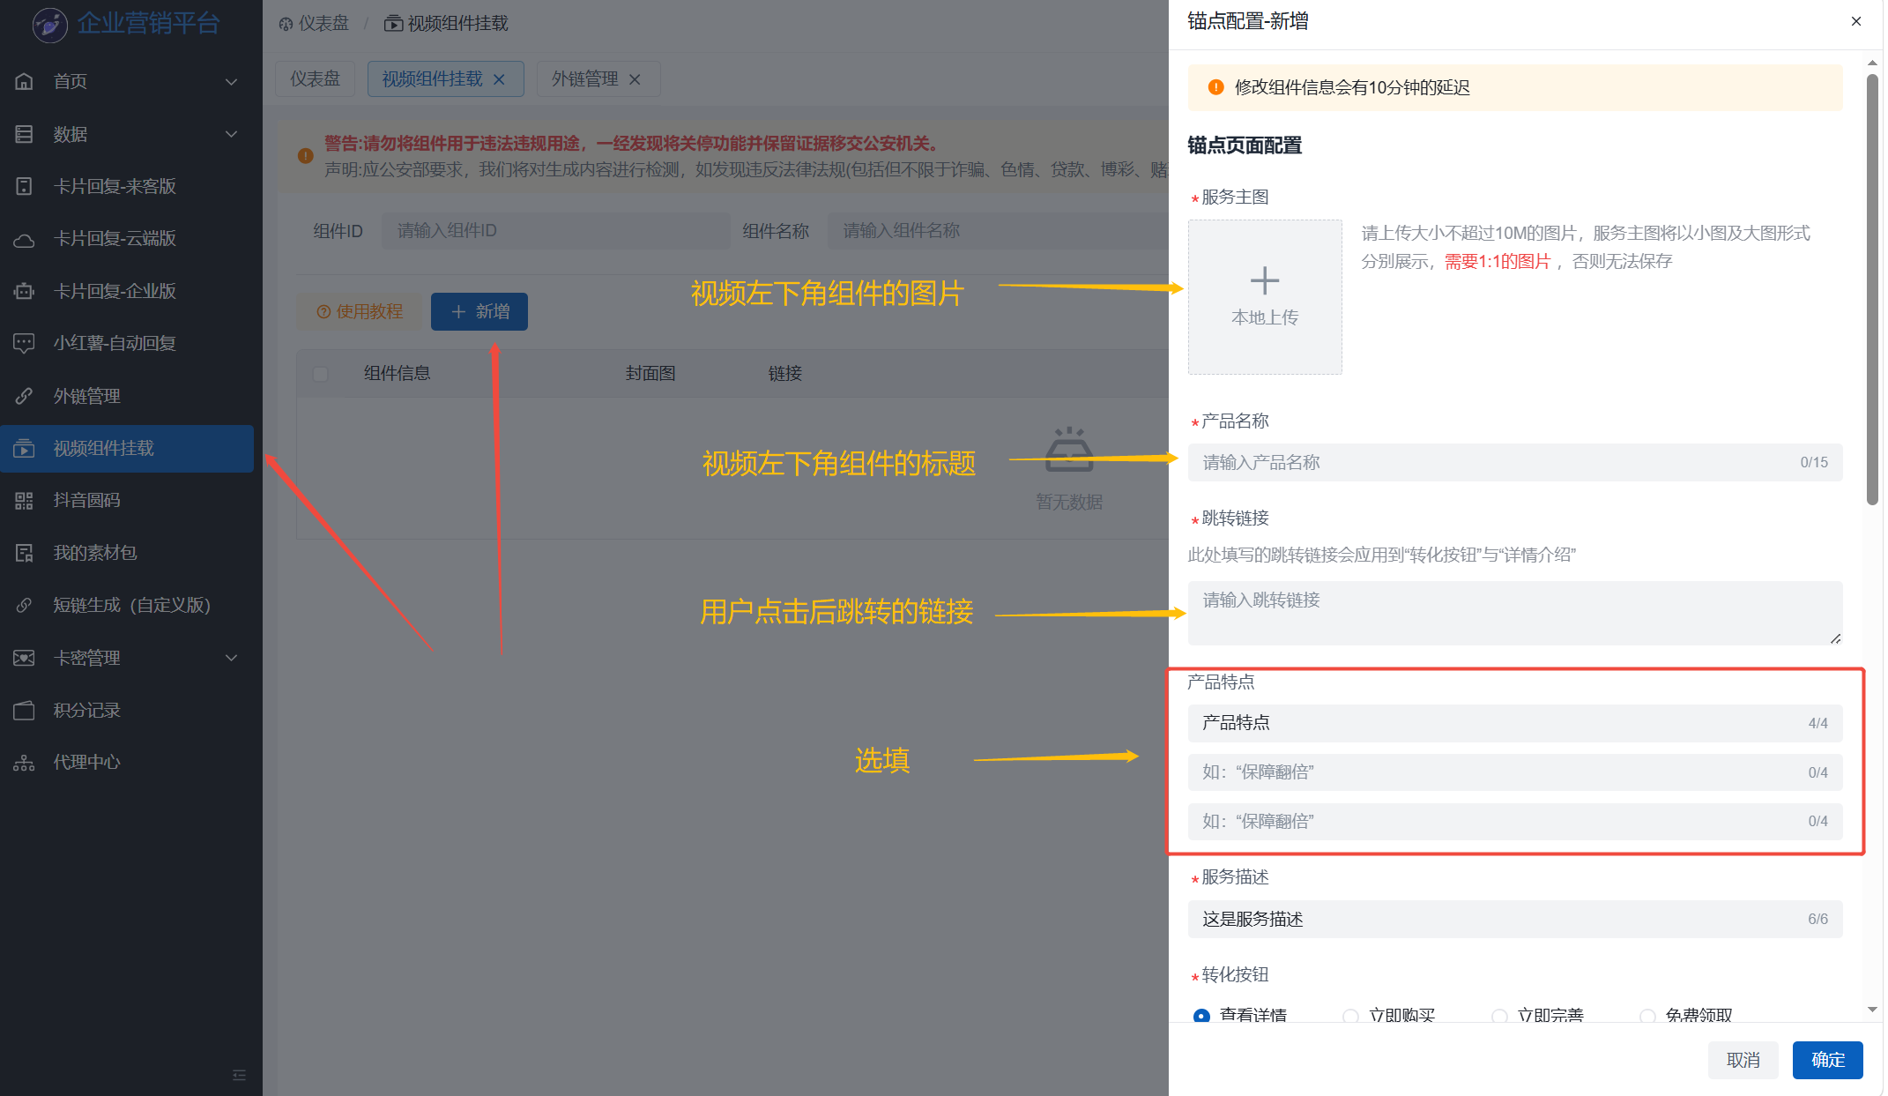Click the third 如：“保障翻倍” feature input
Screen dimensions: 1888x1096
pyautogui.click(x=1515, y=821)
